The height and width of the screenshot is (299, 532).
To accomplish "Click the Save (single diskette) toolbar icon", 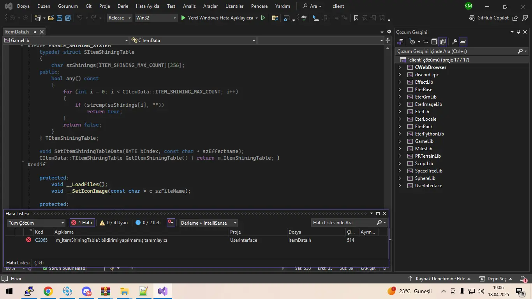I will coord(60,18).
